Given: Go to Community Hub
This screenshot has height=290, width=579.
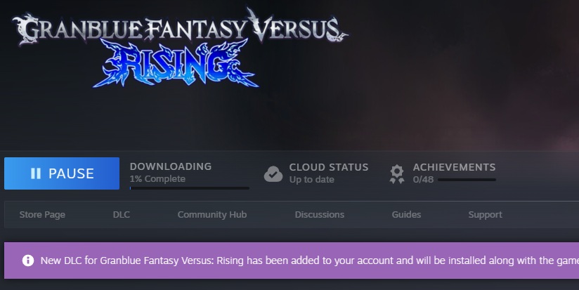Looking at the screenshot, I should [x=212, y=215].
